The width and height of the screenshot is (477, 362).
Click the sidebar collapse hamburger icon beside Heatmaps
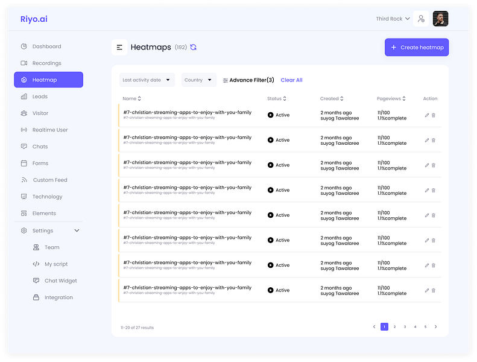tap(119, 47)
